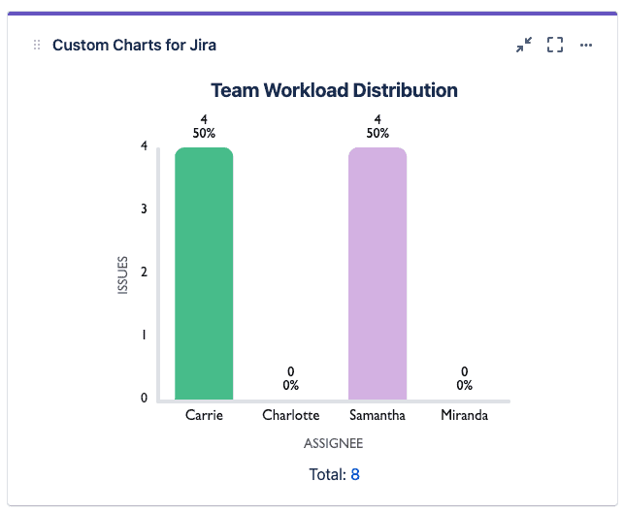Click the drag handle beside the gadget title
This screenshot has height=513, width=624.
[x=37, y=46]
